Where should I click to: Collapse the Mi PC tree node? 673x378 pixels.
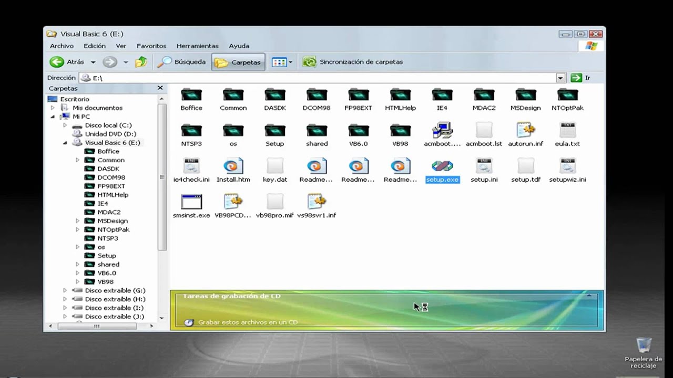tap(53, 117)
